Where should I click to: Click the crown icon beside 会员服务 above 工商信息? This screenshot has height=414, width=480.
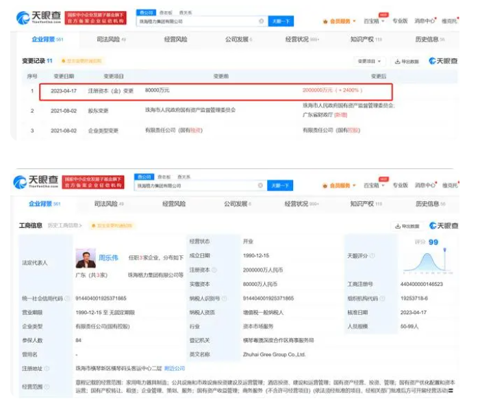click(x=325, y=185)
